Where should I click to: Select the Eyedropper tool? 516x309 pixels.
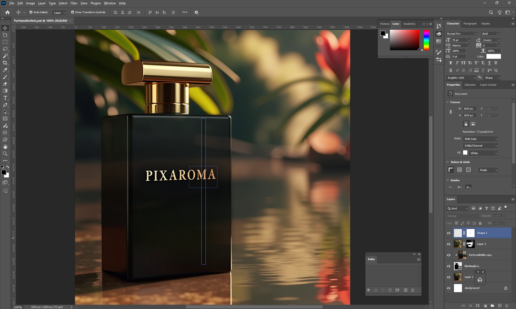[5, 70]
